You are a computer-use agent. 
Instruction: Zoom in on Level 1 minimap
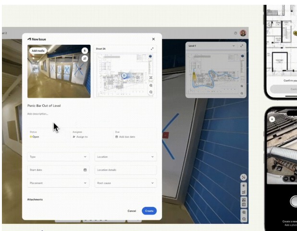click(242, 86)
